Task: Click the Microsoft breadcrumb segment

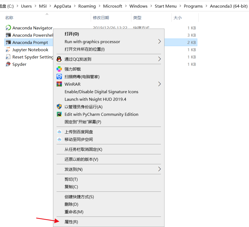Action: (113, 6)
